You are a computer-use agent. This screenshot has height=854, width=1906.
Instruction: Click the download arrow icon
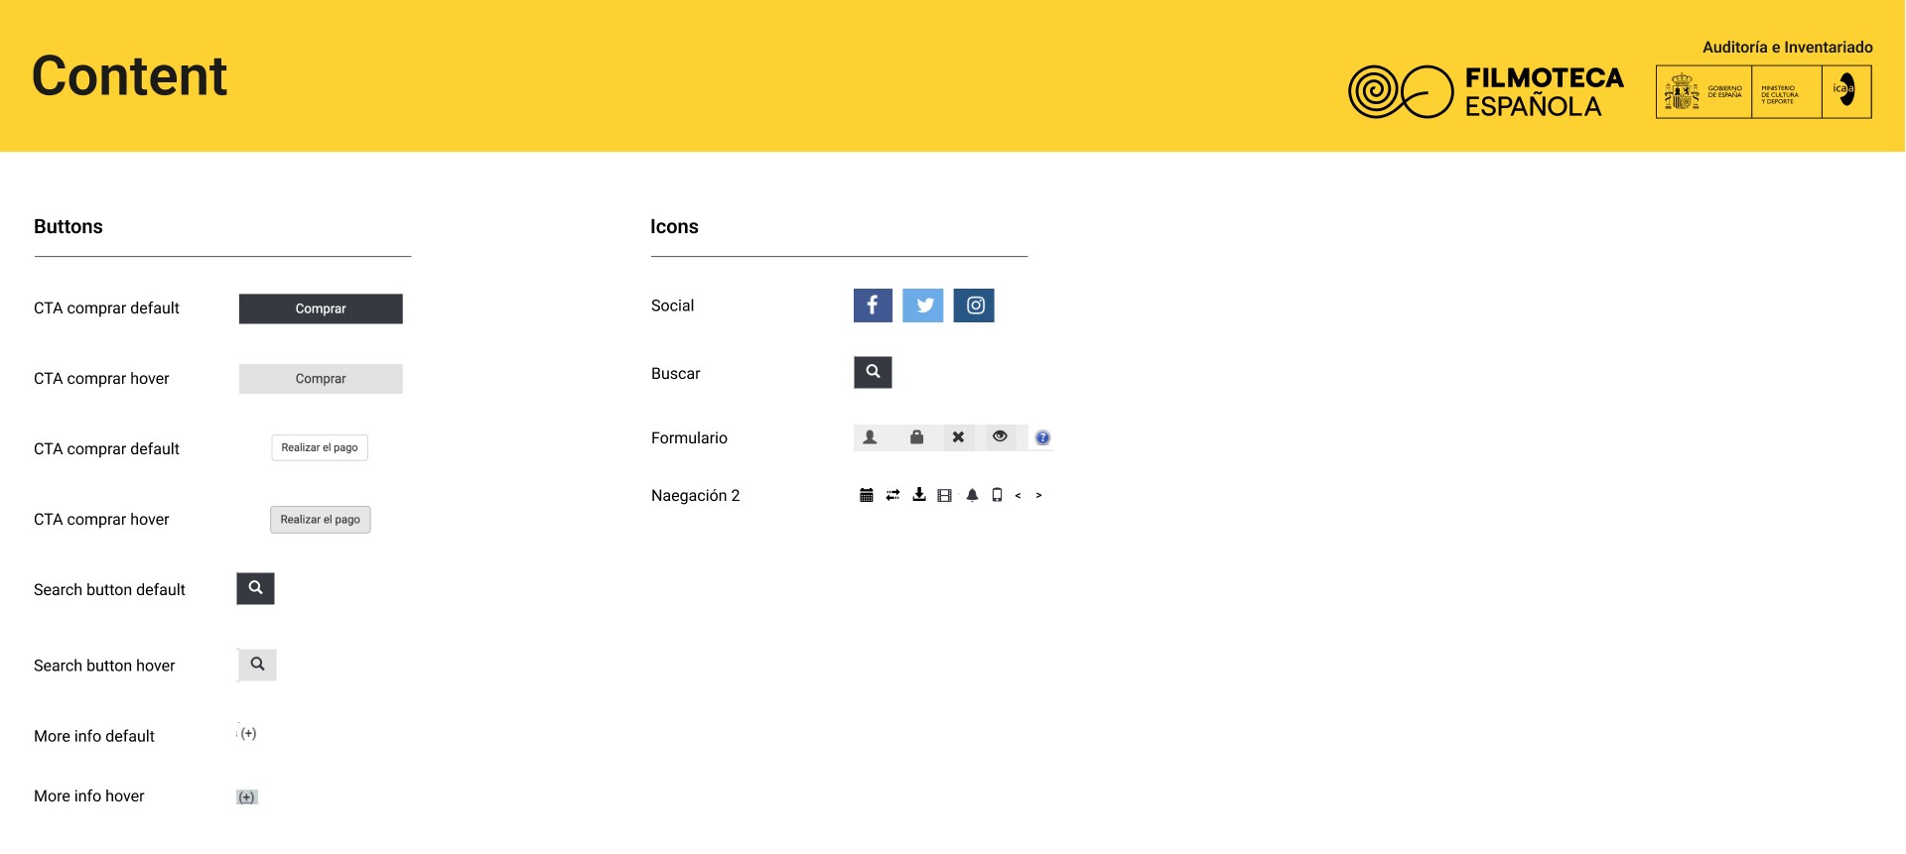click(x=919, y=495)
